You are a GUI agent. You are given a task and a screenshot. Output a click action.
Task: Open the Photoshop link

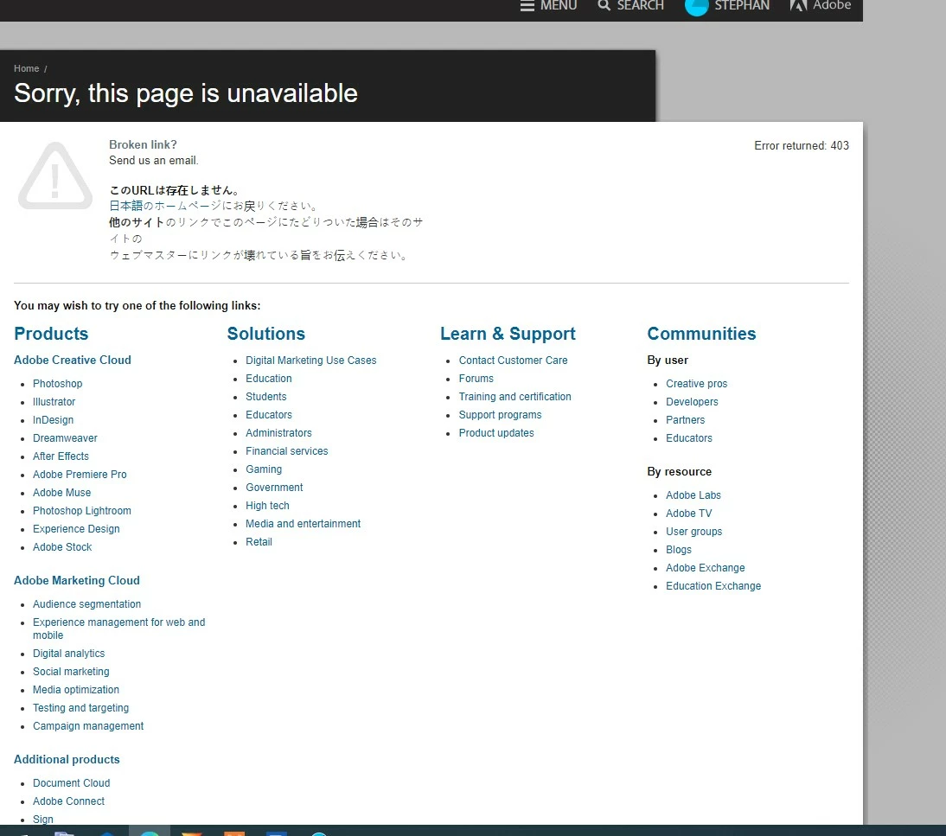(x=57, y=384)
